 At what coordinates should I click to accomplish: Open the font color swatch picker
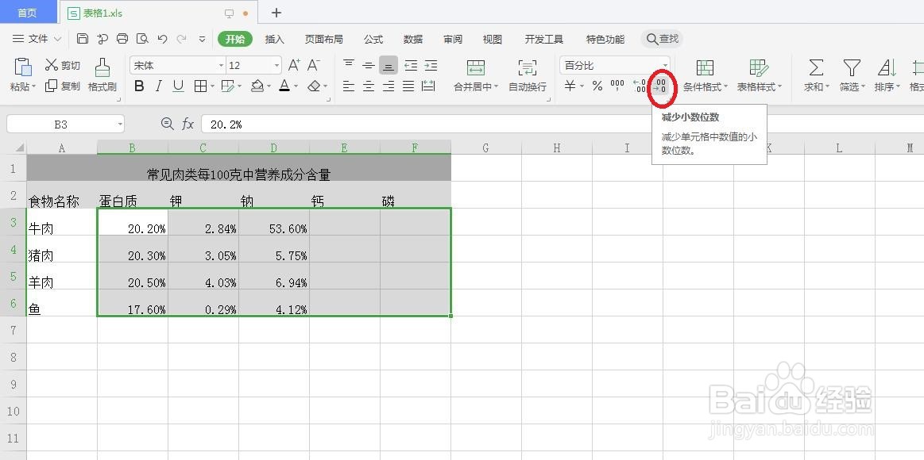pos(284,86)
